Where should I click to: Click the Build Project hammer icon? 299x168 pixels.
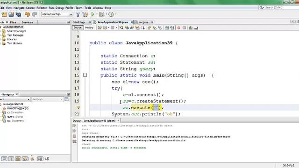[x=78, y=14]
